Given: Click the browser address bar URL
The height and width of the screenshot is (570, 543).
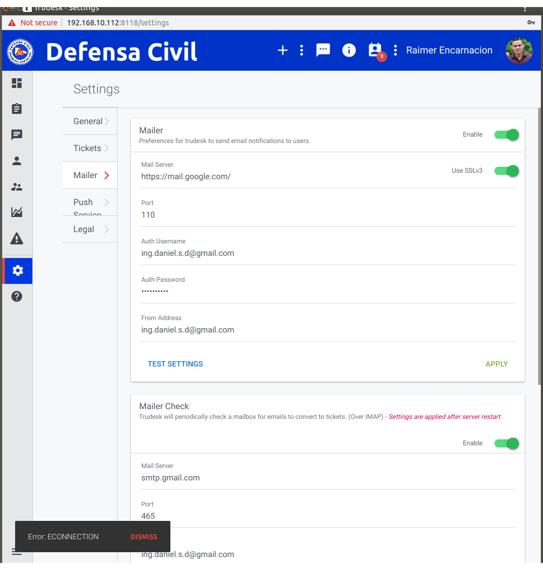Looking at the screenshot, I should click(x=118, y=23).
